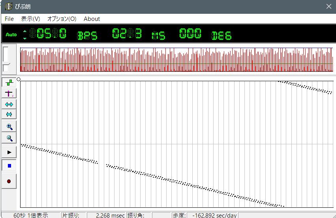This screenshot has height=218, width=336.
Task: Select the purple T marker tool
Action: pos(9,94)
